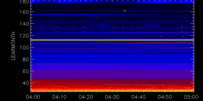203x101 pixels.
Task: Click the 100 frequency axis label
Action: click(24, 47)
